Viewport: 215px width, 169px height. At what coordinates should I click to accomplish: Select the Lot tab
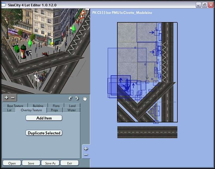pos(9,110)
